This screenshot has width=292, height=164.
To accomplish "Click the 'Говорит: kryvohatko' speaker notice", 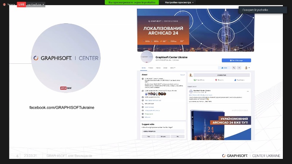I will coord(263,10).
